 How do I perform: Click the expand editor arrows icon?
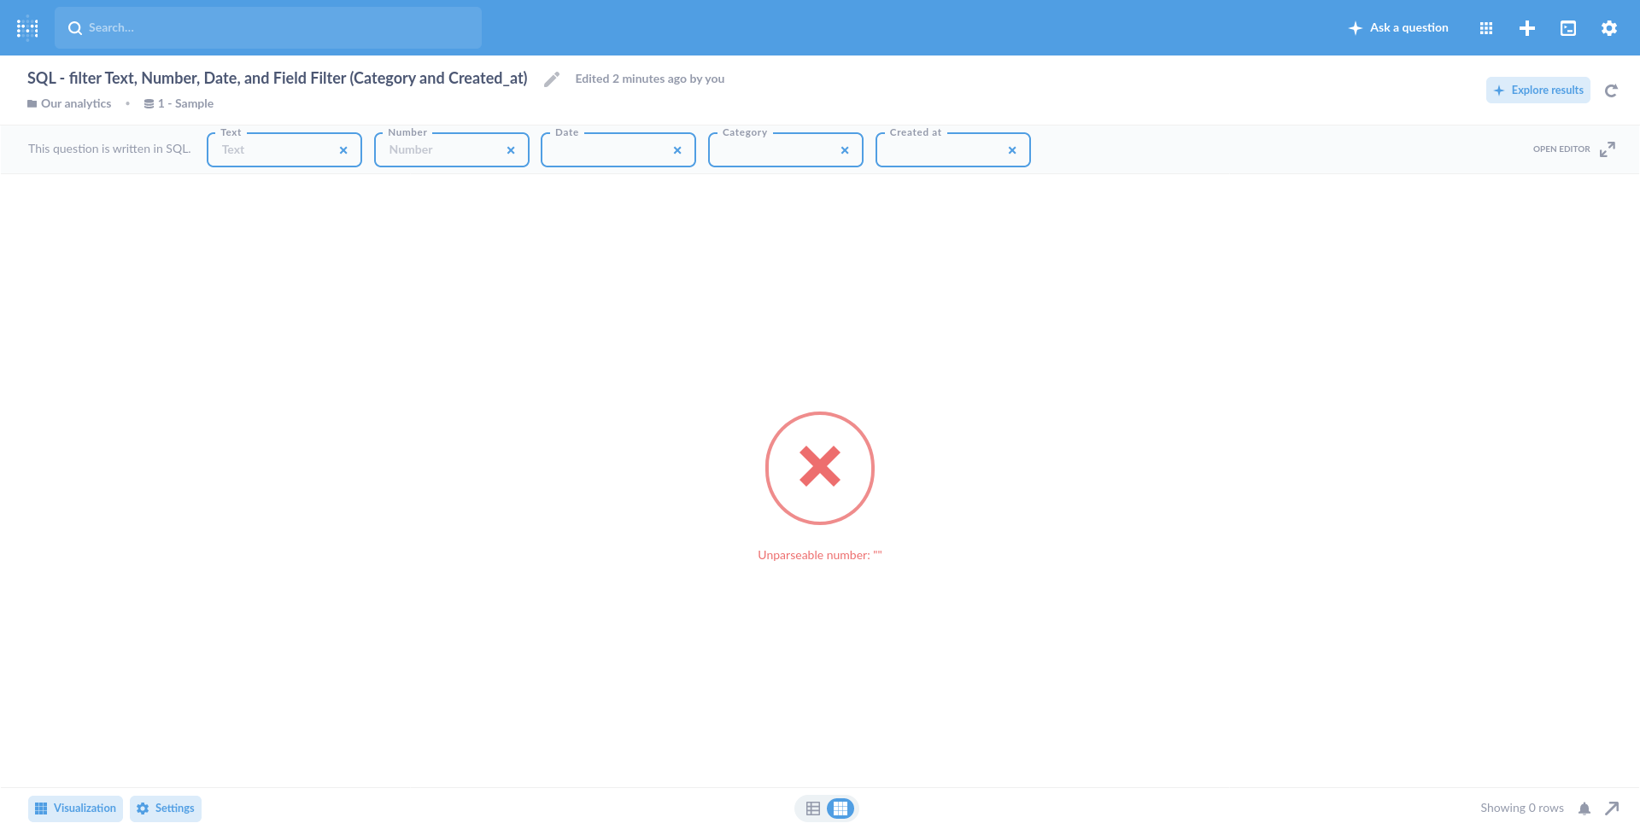1608,149
